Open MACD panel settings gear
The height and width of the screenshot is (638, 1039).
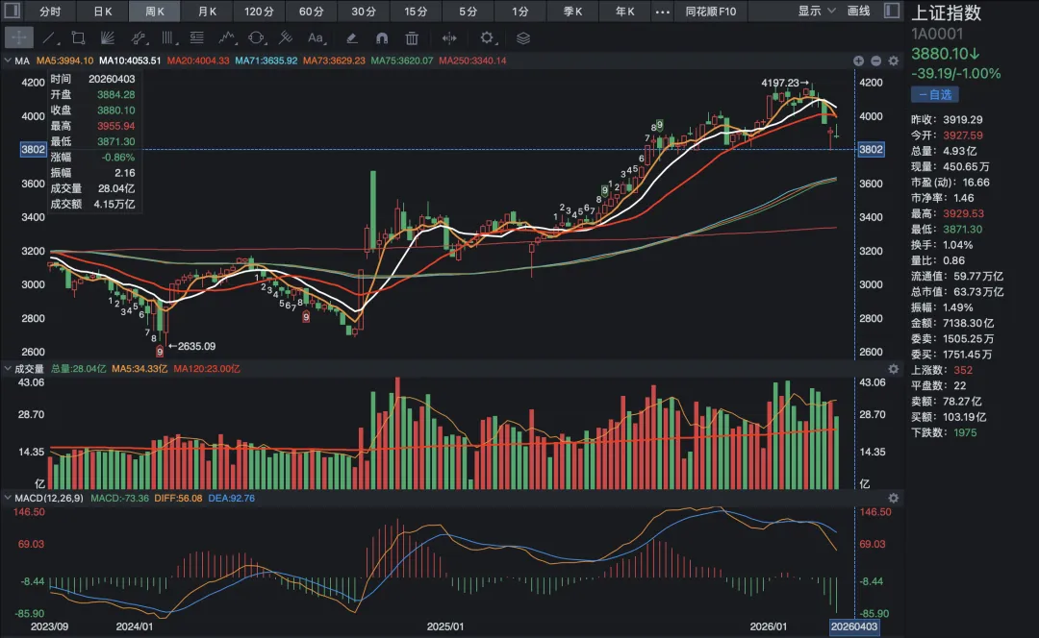pyautogui.click(x=893, y=498)
